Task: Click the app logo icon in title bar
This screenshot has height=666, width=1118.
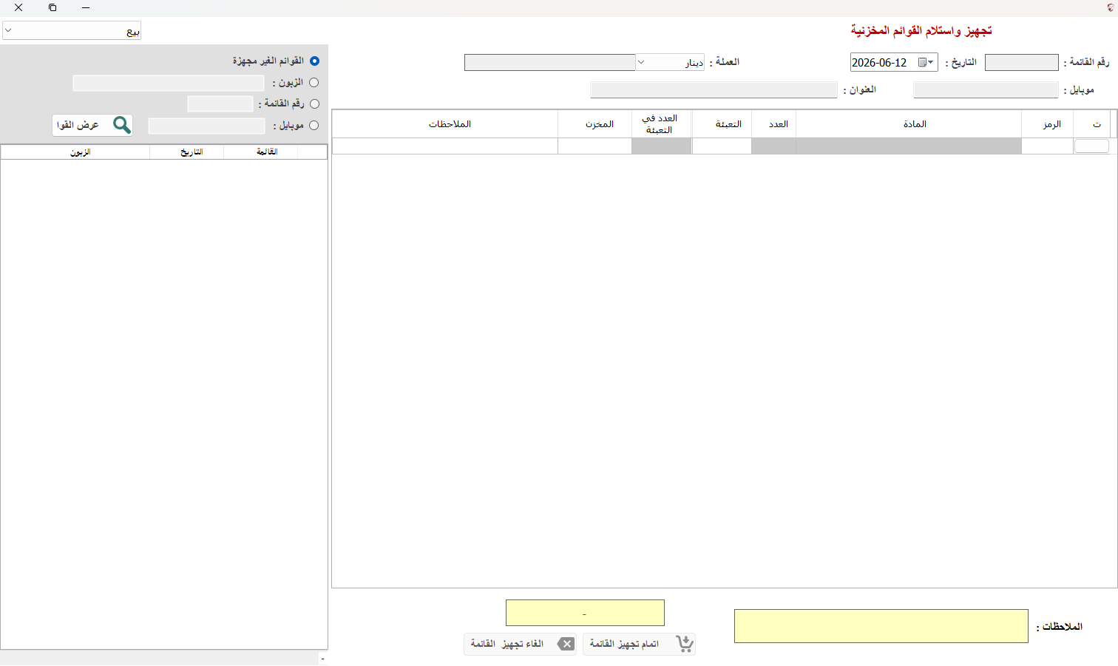Action: click(x=1110, y=7)
